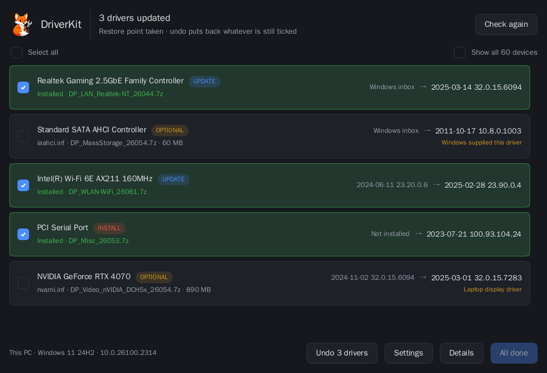Click the OPTIONAL badge on NVIDIA row
Viewport: 547px width, 373px height.
[154, 277]
